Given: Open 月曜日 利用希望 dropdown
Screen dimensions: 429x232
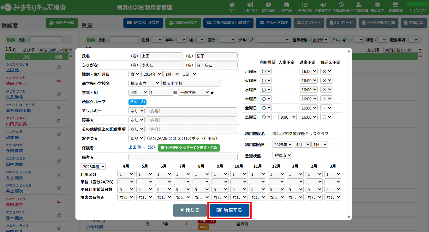Looking at the screenshot, I should click(x=265, y=71).
